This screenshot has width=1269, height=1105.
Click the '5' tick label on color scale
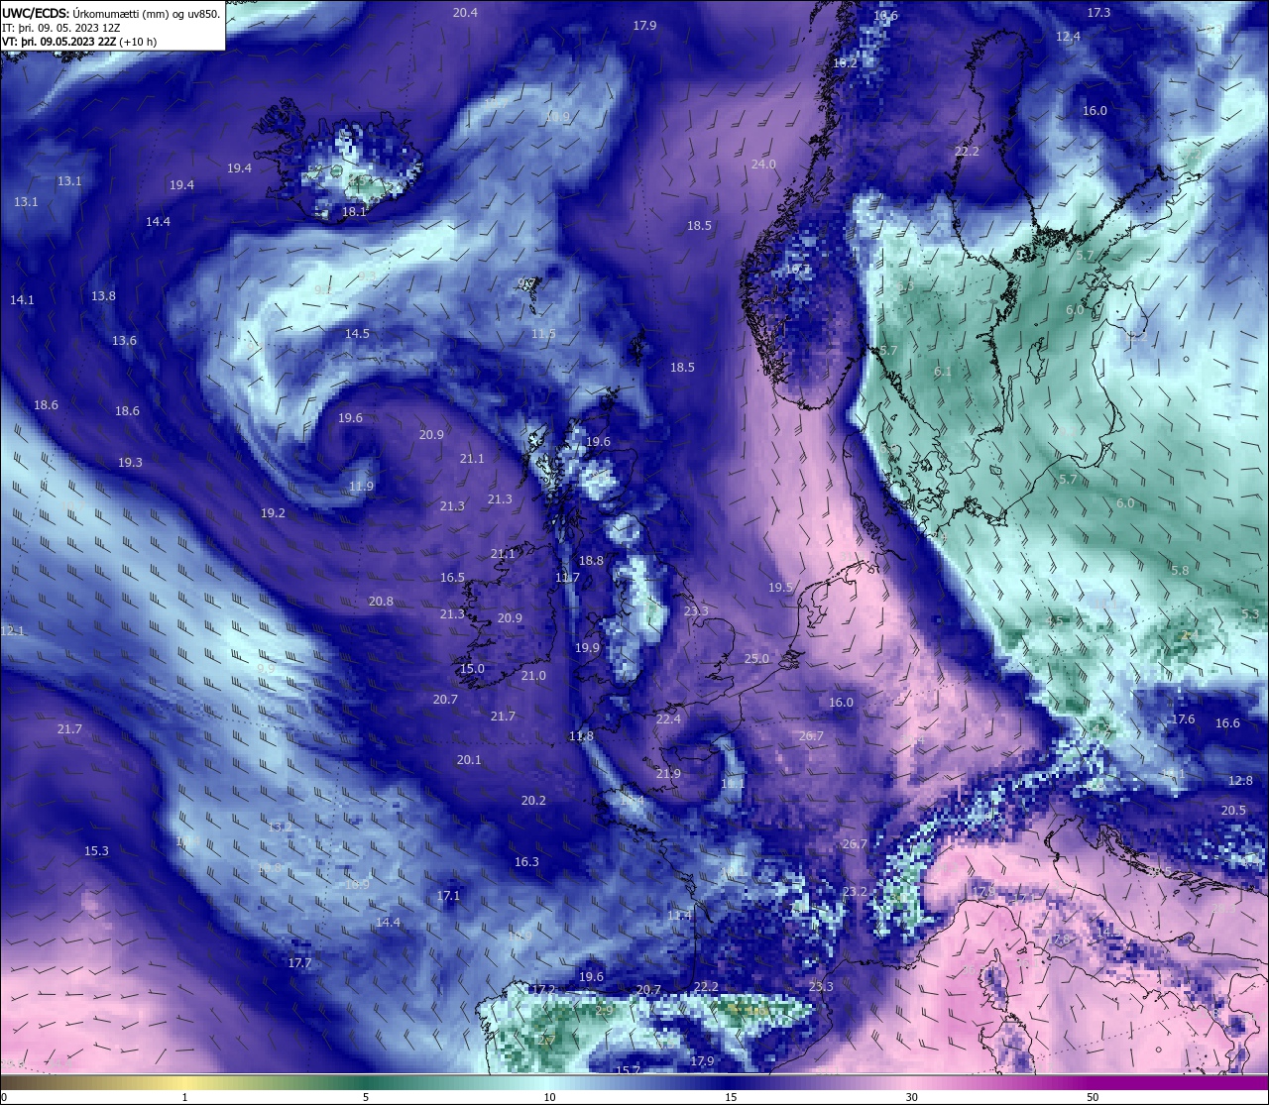click(366, 1097)
